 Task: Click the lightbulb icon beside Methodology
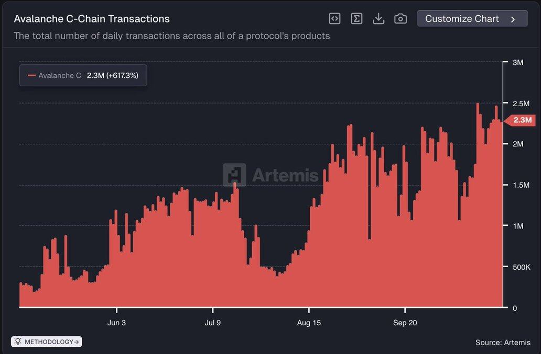(x=18, y=342)
